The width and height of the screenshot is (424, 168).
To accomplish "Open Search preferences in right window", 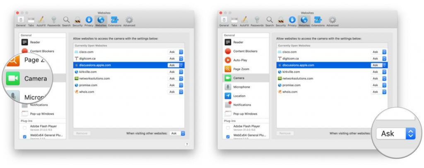I will tap(269, 21).
